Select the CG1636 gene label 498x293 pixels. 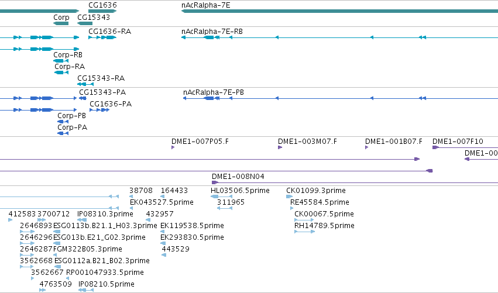[102, 5]
